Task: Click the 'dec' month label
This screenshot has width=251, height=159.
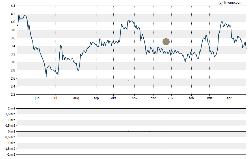Action: [x=153, y=98]
